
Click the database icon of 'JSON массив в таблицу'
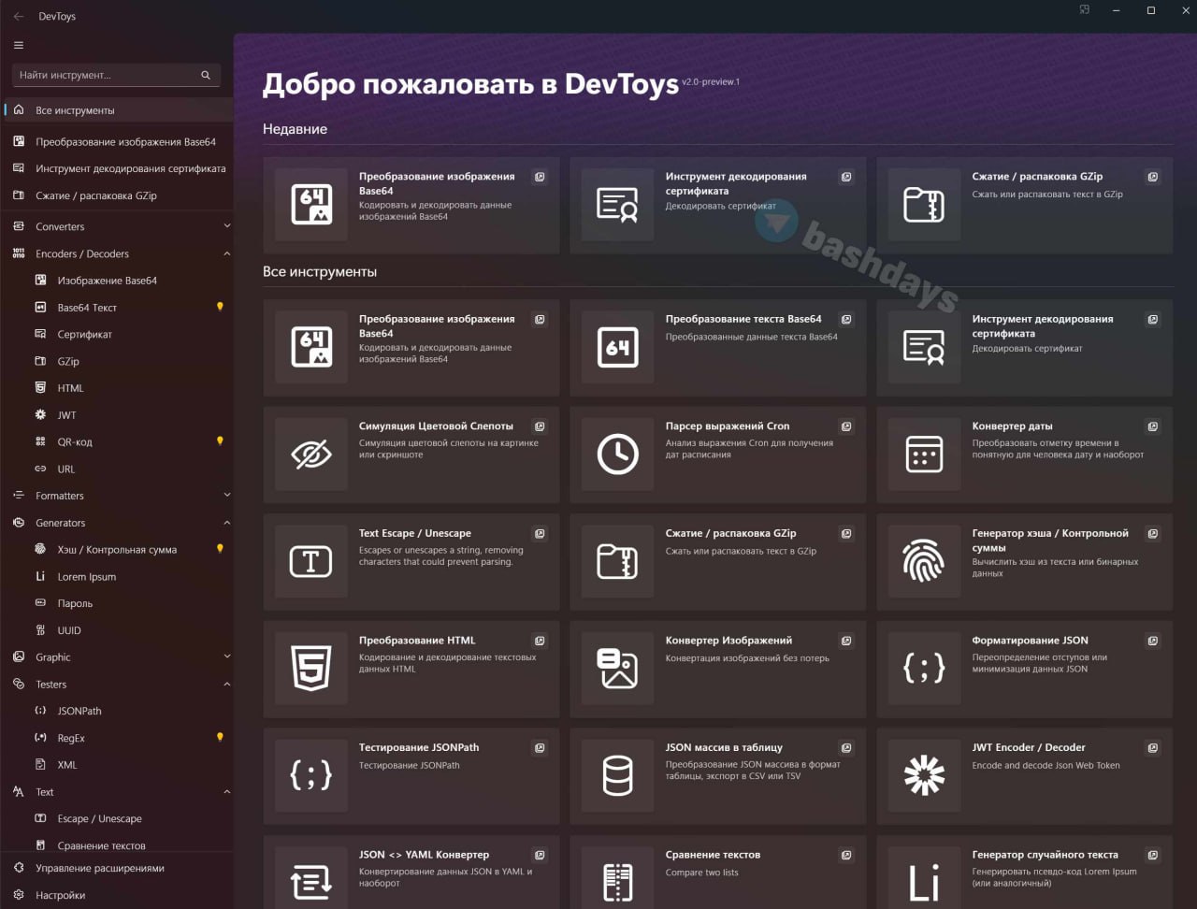(618, 776)
